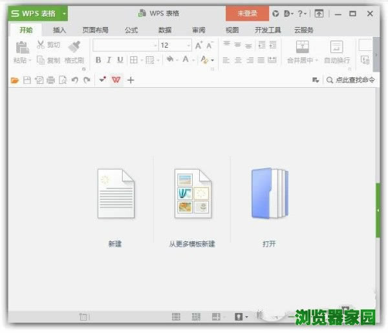This screenshot has height=333, width=388.
Task: Toggle bold formatting
Action: point(98,60)
